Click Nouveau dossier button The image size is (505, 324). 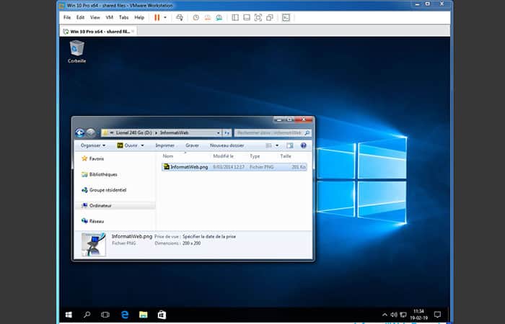(227, 145)
